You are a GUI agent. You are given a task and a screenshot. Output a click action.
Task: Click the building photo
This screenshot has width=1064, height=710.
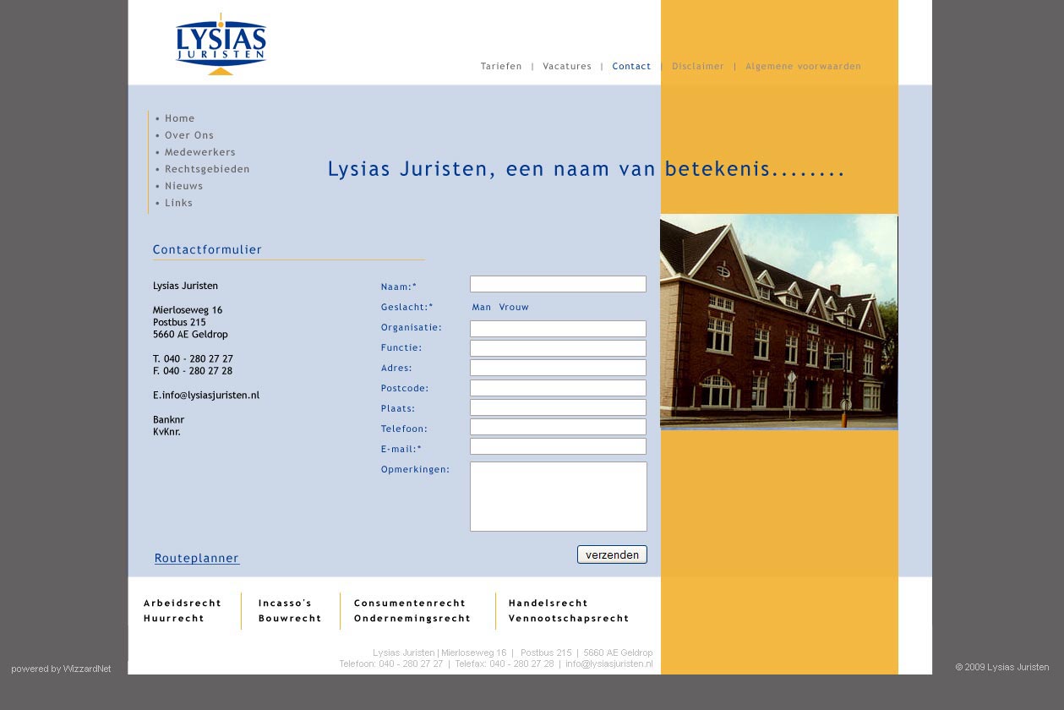coord(778,323)
